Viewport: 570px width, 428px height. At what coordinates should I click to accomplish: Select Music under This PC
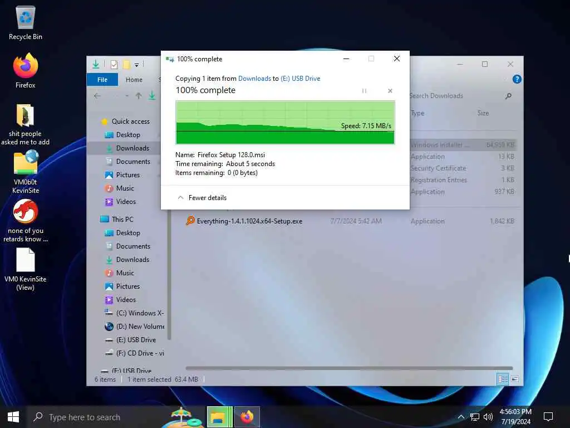coord(120,273)
